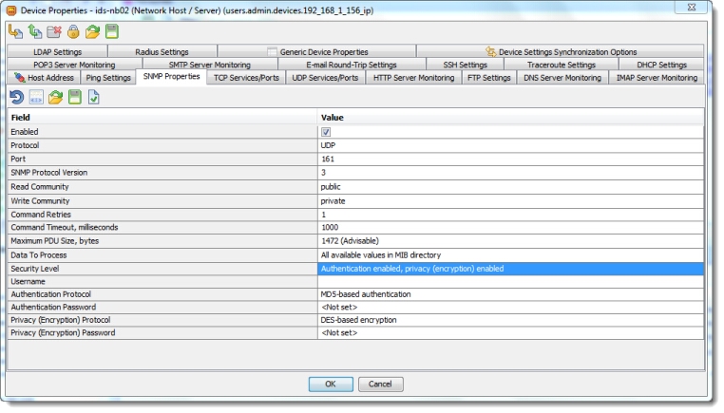Click the lock icon in top toolbar

point(73,32)
